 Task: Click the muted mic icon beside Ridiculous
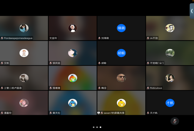coord(148,88)
